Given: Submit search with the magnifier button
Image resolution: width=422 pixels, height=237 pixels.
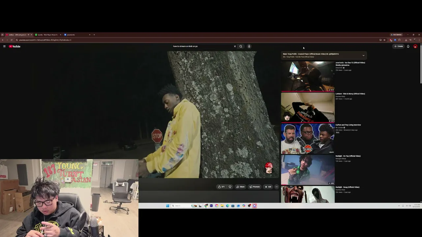Looking at the screenshot, I should pyautogui.click(x=241, y=46).
